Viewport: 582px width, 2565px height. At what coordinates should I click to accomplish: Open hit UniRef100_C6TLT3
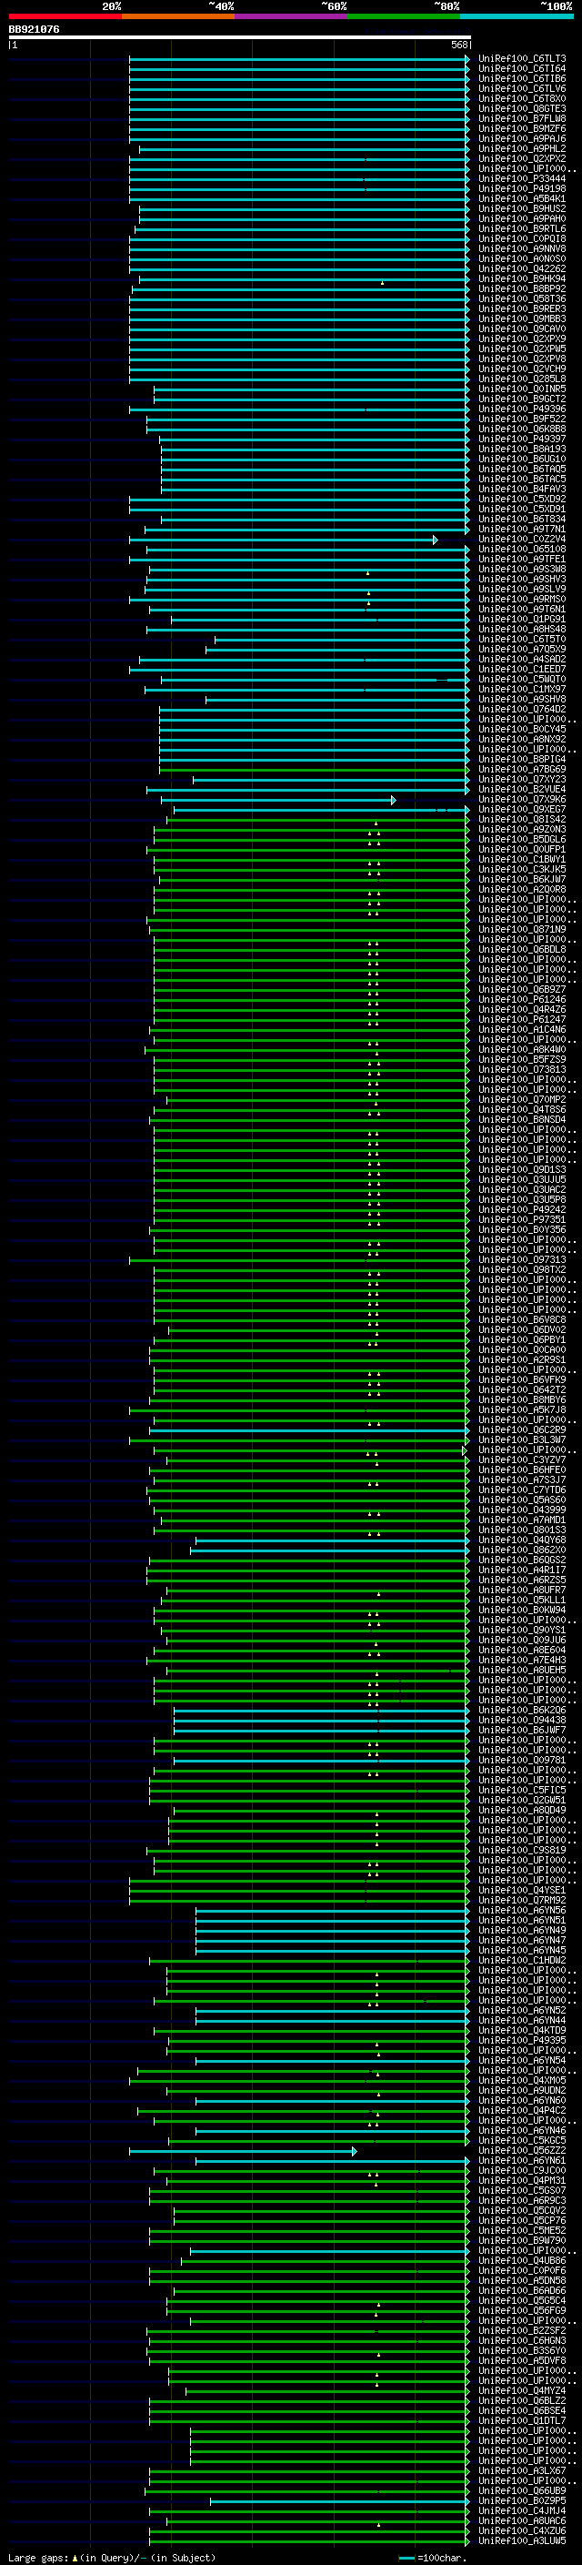click(x=522, y=60)
